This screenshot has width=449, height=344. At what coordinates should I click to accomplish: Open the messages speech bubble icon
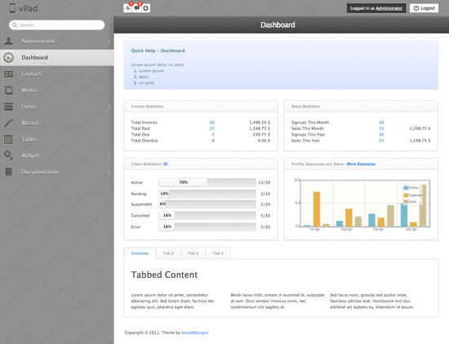[137, 8]
